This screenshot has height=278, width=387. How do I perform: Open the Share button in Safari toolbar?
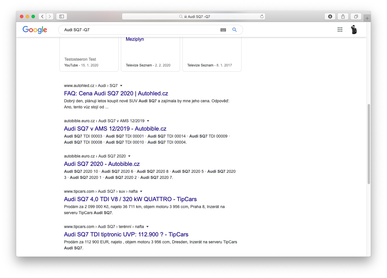(x=343, y=16)
